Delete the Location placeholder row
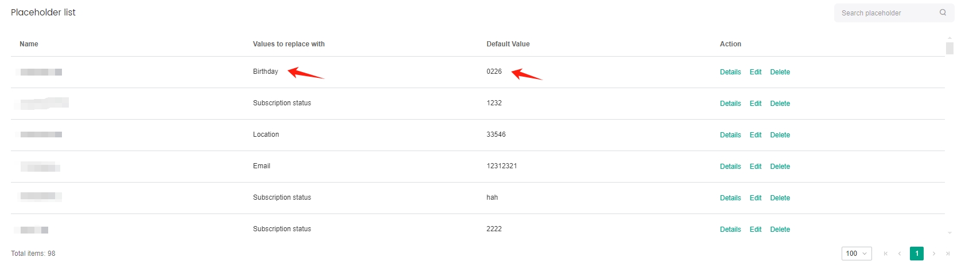Viewport: 969px width, 265px height. tap(780, 135)
